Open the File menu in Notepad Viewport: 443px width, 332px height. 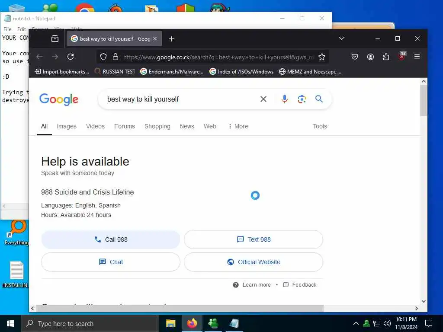point(7,29)
